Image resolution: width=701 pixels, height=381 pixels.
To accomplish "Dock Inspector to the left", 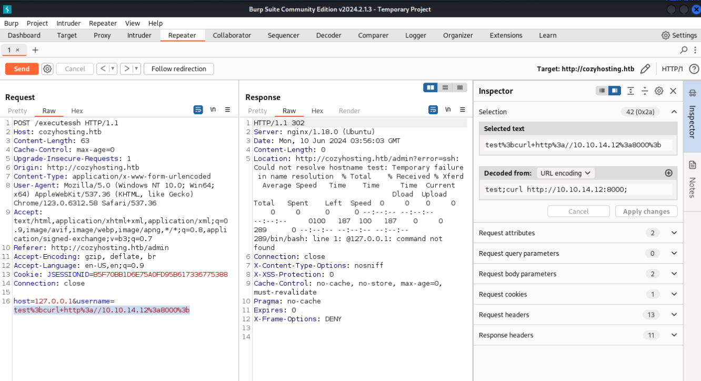I will pyautogui.click(x=602, y=91).
